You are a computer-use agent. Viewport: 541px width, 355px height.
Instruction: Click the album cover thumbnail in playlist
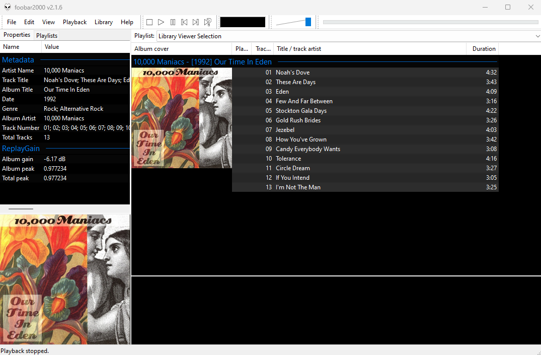pyautogui.click(x=182, y=118)
